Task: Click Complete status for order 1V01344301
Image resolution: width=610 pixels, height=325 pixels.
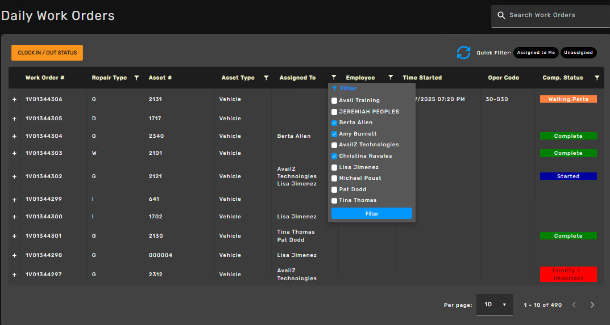Action: pyautogui.click(x=568, y=236)
